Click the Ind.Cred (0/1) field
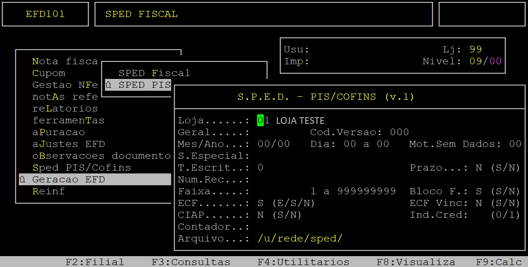 pos(478,215)
